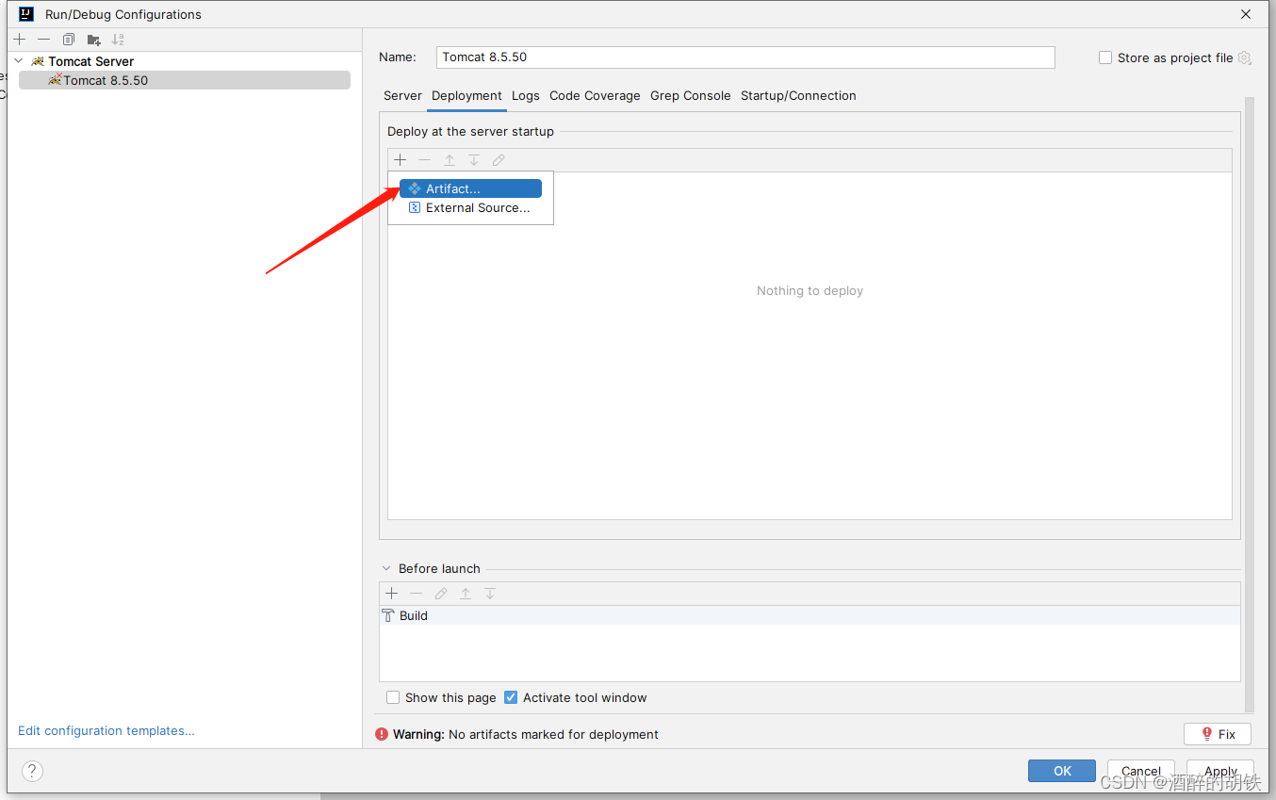Image resolution: width=1276 pixels, height=800 pixels.
Task: Click the Tomcat Server node icon
Action: pyautogui.click(x=38, y=61)
